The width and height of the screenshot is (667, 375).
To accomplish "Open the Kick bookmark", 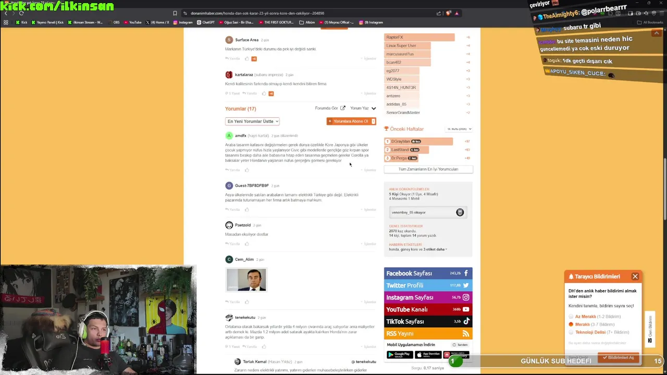I will click(21, 22).
